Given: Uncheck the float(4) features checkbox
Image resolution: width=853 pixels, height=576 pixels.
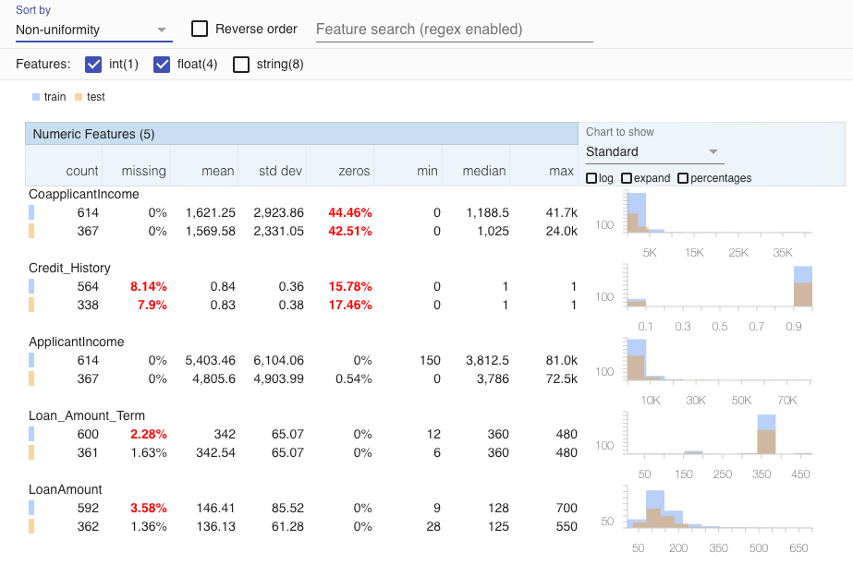Looking at the screenshot, I should (163, 65).
